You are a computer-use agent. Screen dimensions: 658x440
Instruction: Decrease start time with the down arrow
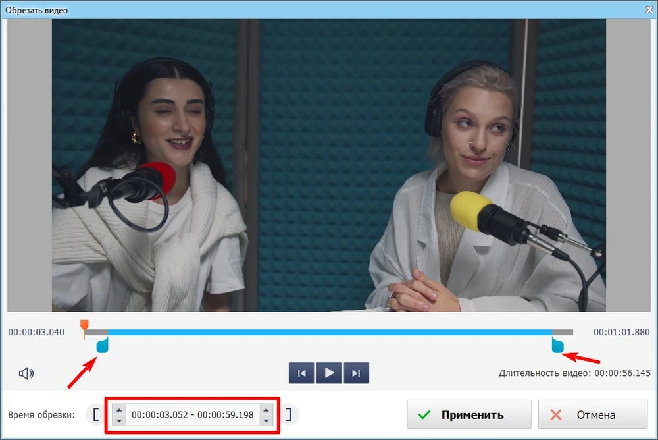coord(118,420)
